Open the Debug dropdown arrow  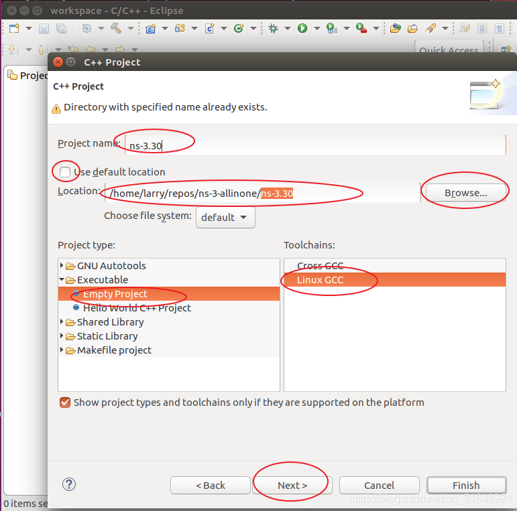point(288,29)
